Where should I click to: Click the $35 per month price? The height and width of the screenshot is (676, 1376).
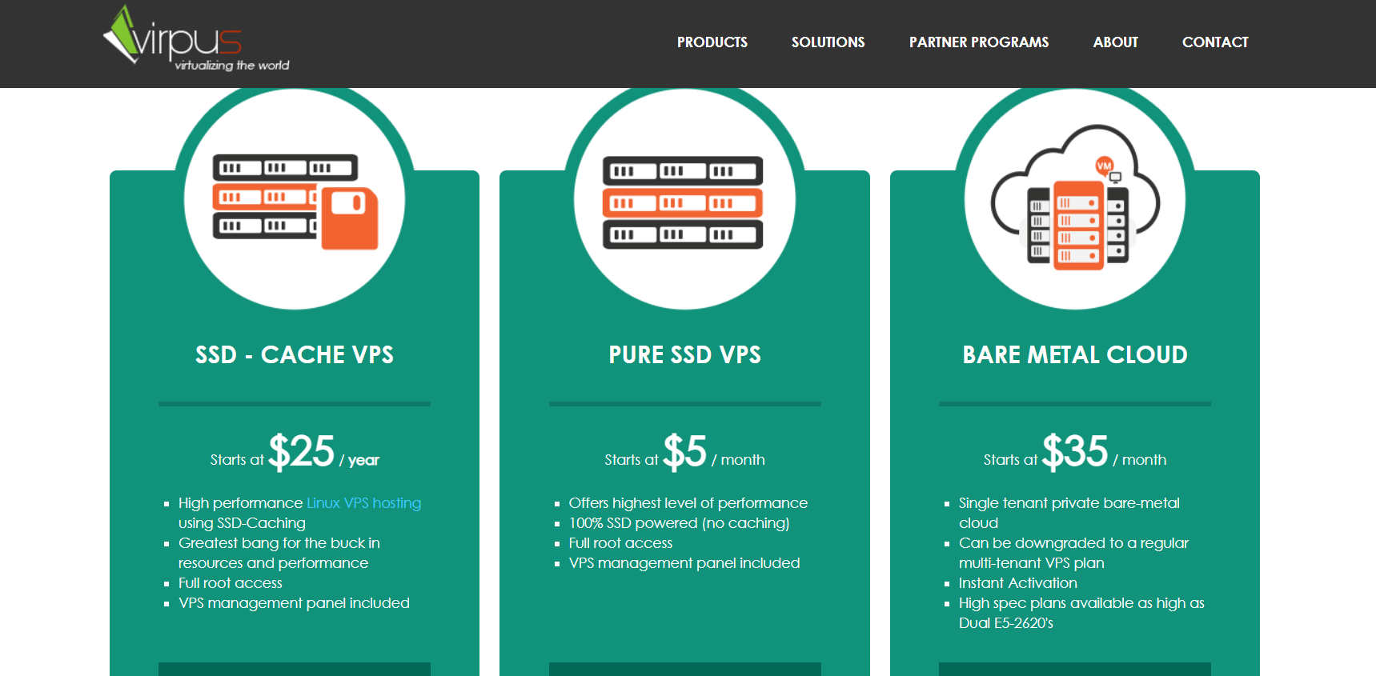point(1075,452)
